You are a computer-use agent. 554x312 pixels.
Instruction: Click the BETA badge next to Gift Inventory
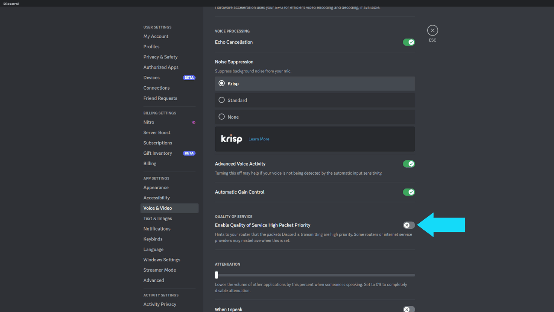coord(189,153)
